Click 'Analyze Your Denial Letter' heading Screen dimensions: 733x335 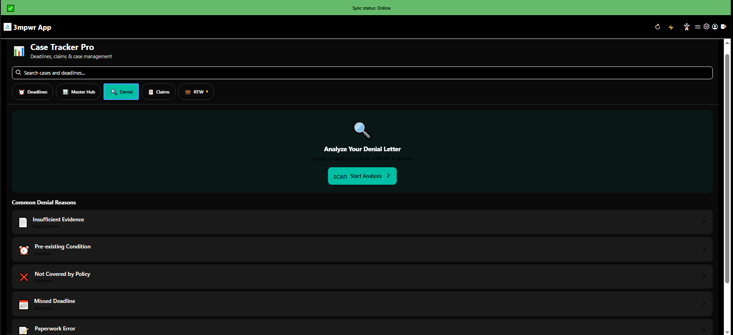coord(362,149)
